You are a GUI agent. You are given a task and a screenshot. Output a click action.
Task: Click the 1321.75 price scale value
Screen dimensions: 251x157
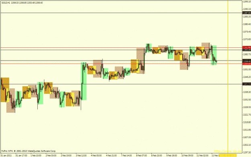click(x=247, y=115)
